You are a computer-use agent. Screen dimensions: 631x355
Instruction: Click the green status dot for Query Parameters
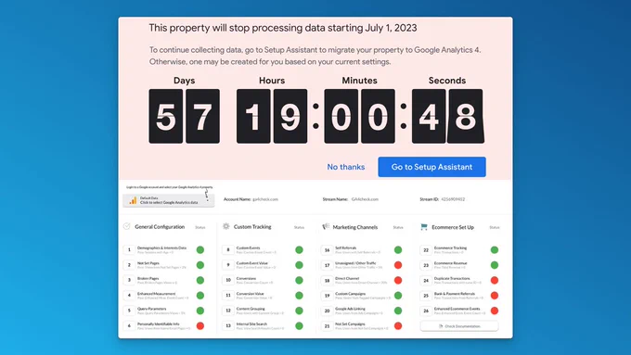[200, 311]
